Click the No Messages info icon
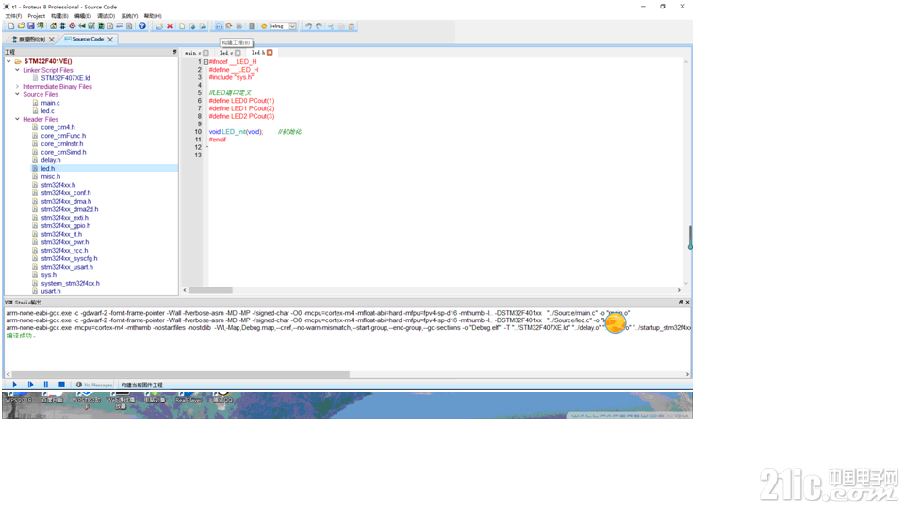This screenshot has height=509, width=905. [79, 385]
